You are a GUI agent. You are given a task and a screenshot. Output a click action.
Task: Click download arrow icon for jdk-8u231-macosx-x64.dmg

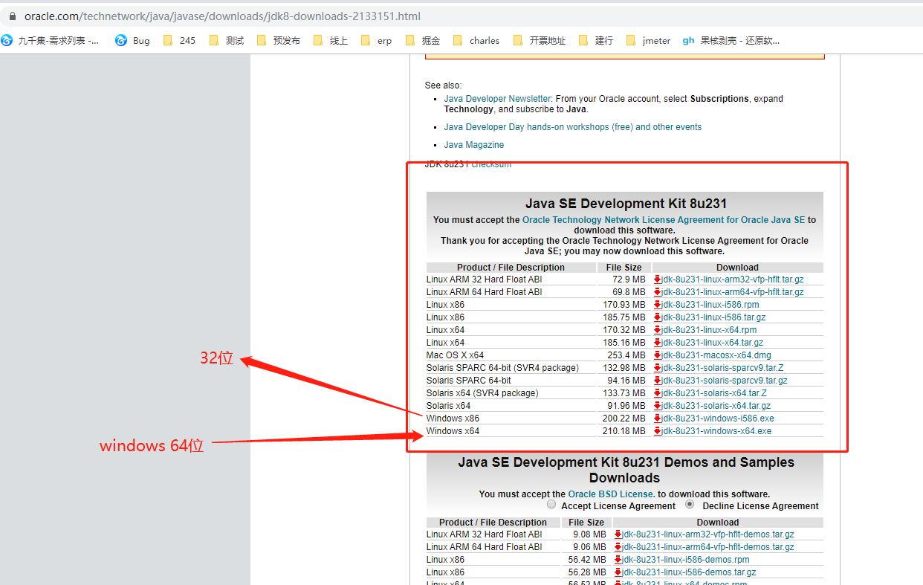click(x=658, y=355)
